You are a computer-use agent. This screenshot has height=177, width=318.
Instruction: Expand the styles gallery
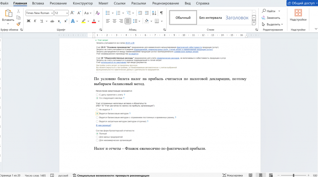click(x=254, y=23)
